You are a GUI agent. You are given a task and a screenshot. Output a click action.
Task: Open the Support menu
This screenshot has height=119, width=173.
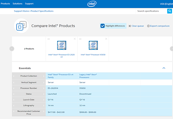pos(29,4)
